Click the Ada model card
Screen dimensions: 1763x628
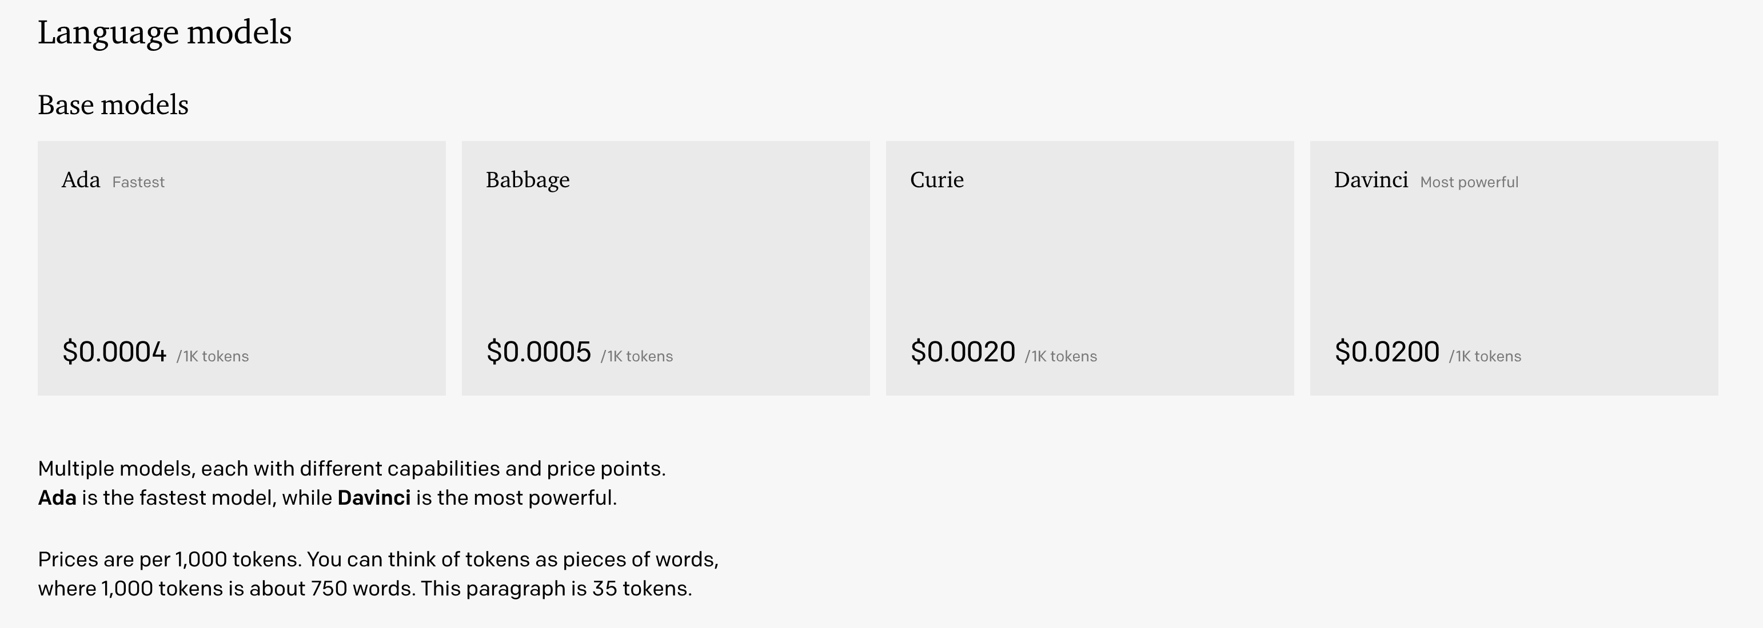tap(242, 268)
